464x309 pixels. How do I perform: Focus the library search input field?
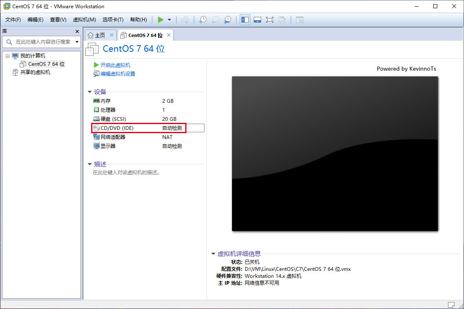click(43, 42)
